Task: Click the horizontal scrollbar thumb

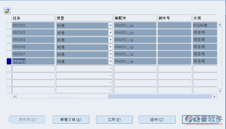Action: 62,96
